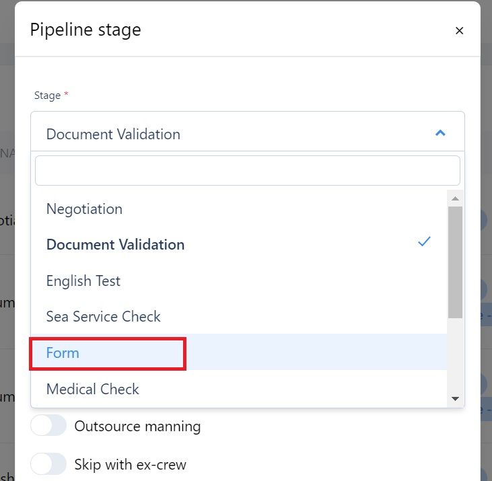The height and width of the screenshot is (481, 492).
Task: Click the stage list scrollbar thumb
Action: pos(455,262)
